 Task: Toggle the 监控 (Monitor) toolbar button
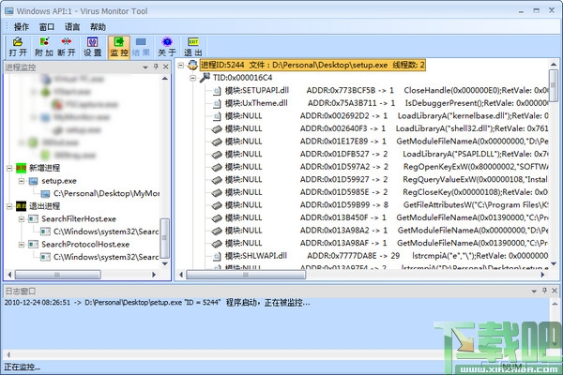coord(119,47)
